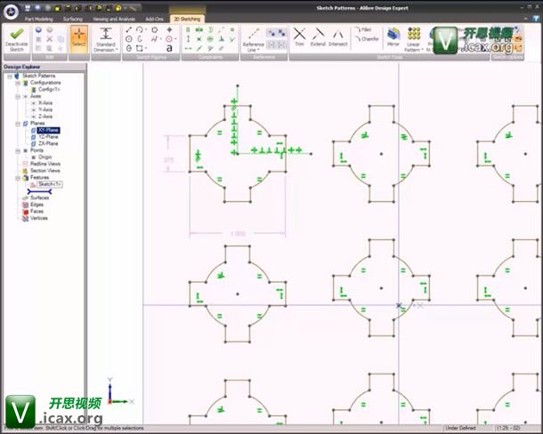Open the Rectangle tool dropdown arrow
The width and height of the screenshot is (543, 434).
pos(146,48)
